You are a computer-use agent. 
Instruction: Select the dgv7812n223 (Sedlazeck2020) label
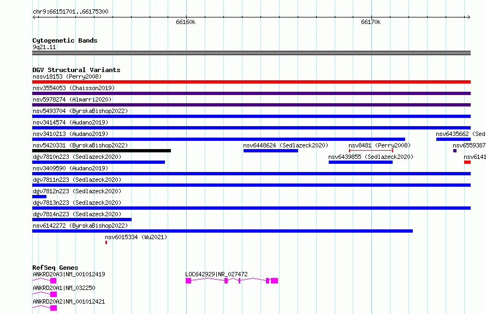(77, 191)
